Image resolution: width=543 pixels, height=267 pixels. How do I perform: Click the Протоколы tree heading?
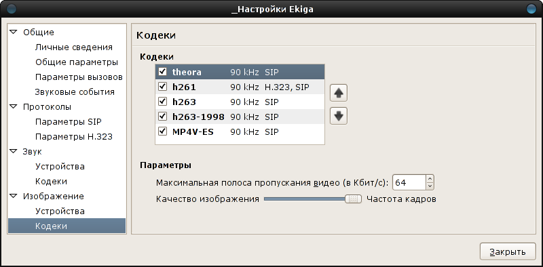(47, 107)
